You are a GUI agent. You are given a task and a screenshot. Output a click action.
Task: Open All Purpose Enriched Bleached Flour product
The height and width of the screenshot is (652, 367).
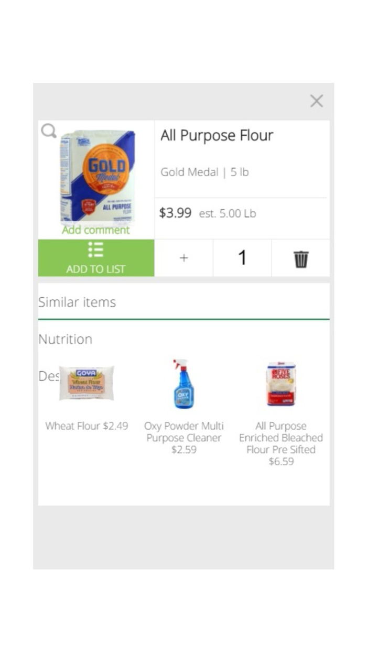coord(281,443)
